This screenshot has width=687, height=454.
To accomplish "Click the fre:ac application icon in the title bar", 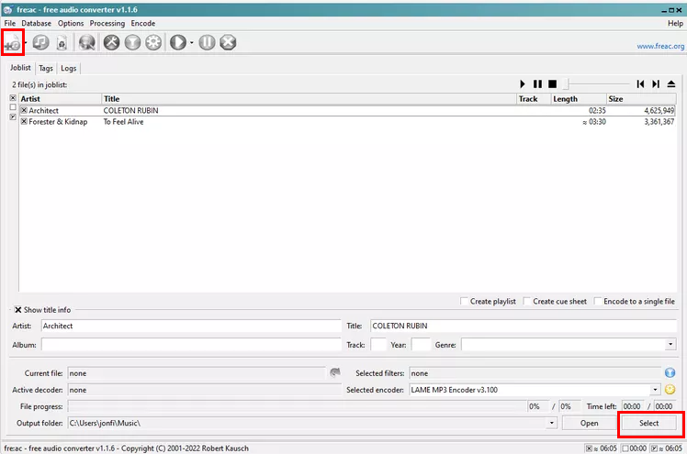I will 8,9.
